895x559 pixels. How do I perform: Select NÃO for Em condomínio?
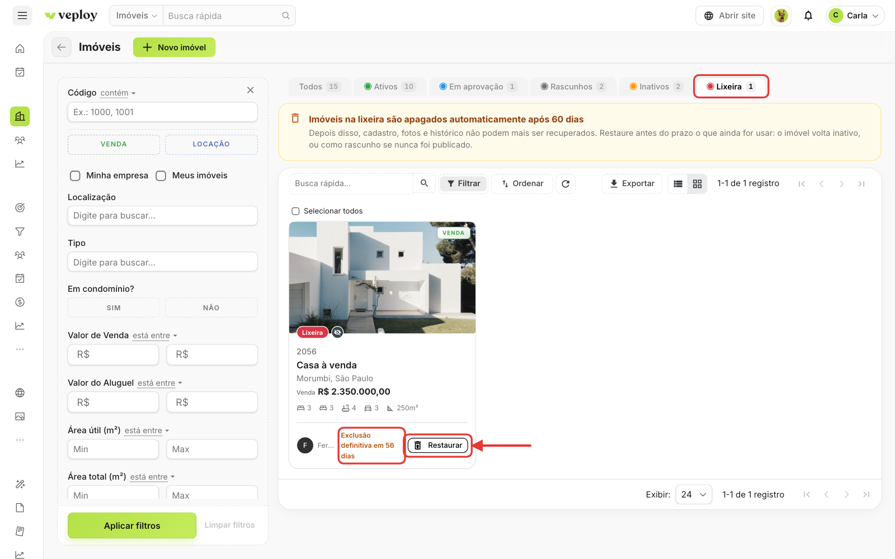click(211, 307)
